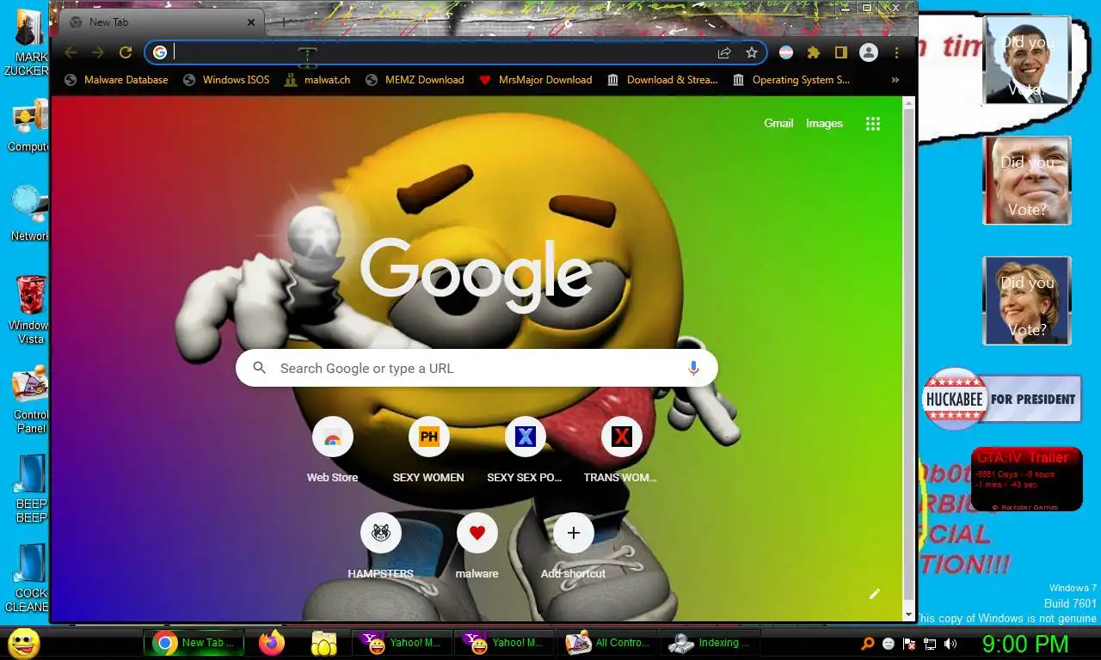Click the vertical scrollbar thumb

(x=909, y=356)
